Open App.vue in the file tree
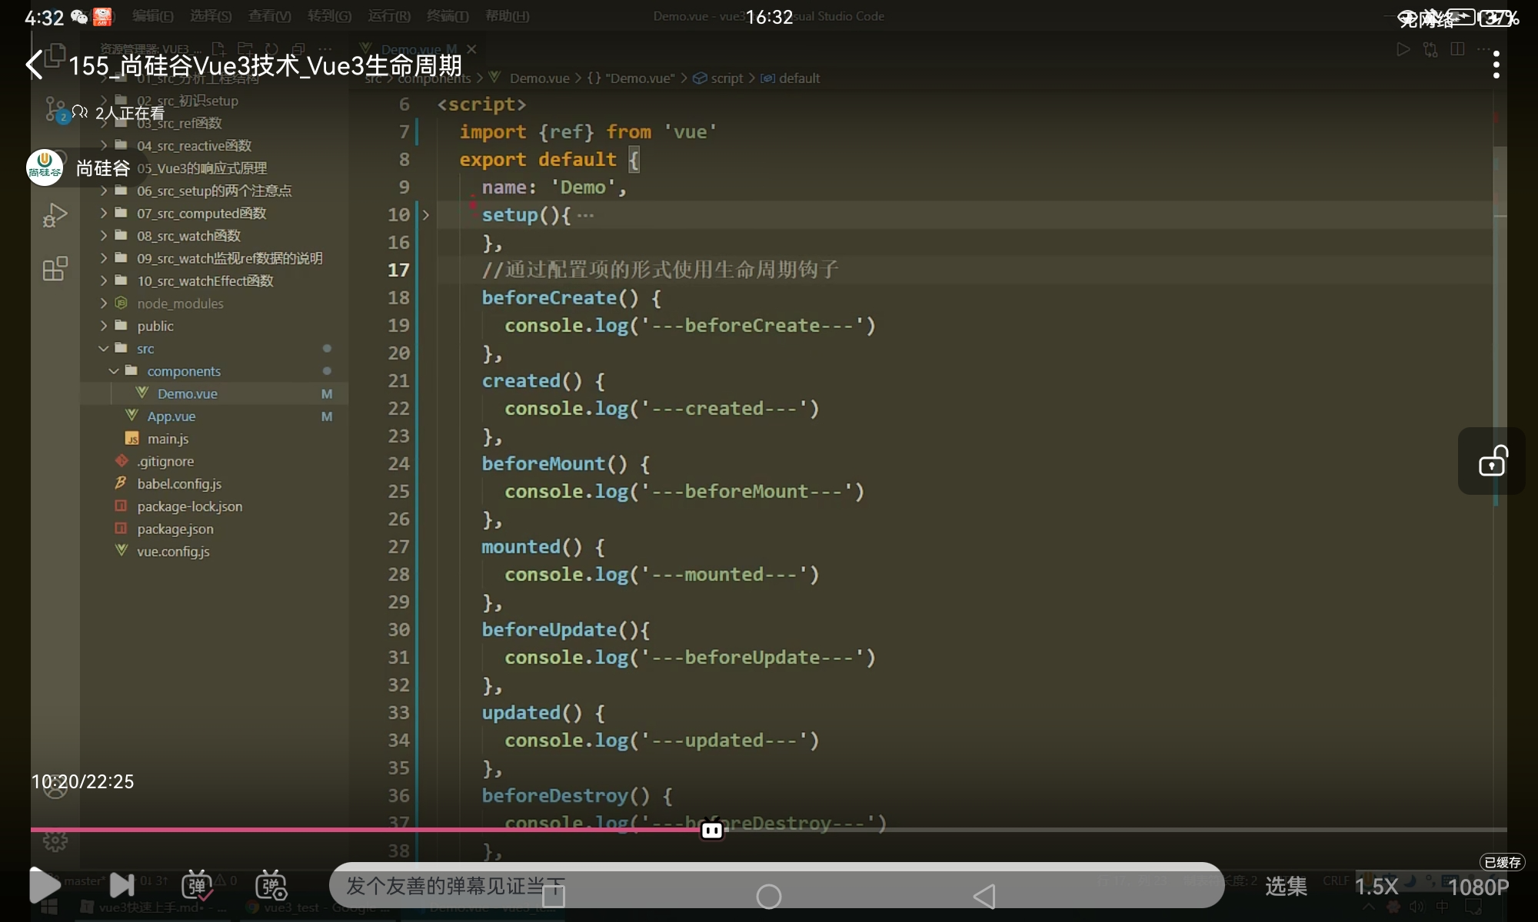Viewport: 1538px width, 922px height. [x=171, y=416]
